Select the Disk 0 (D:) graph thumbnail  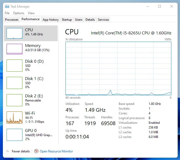14,66
